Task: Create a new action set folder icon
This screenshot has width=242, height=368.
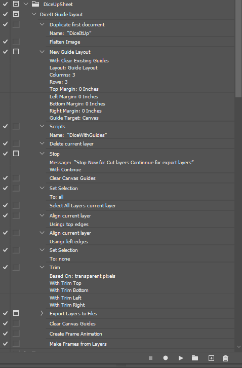Action: [x=194, y=358]
